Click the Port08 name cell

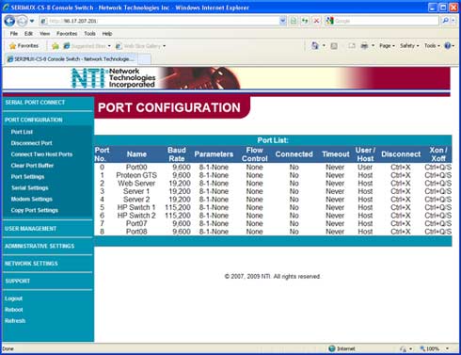tap(136, 232)
